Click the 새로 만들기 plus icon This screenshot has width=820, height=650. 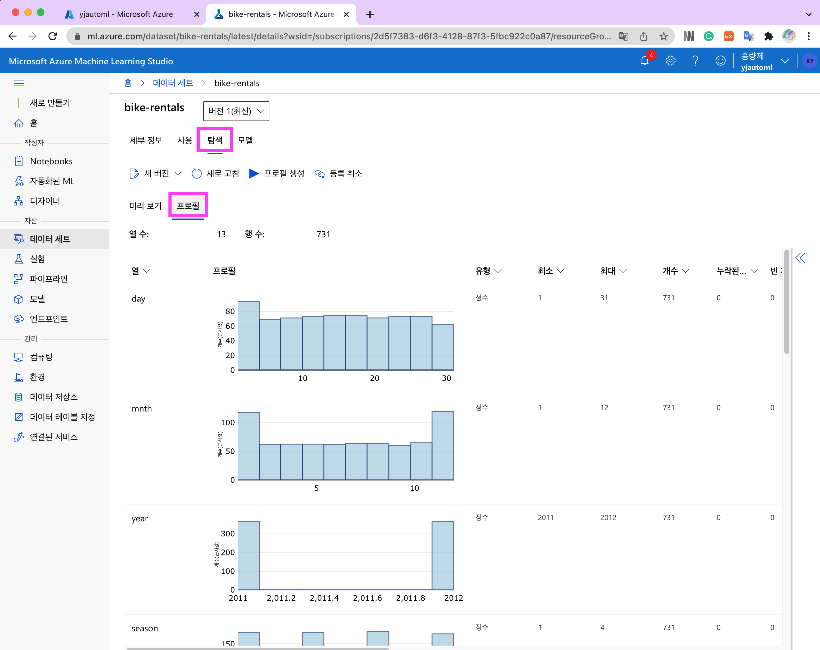(x=19, y=103)
